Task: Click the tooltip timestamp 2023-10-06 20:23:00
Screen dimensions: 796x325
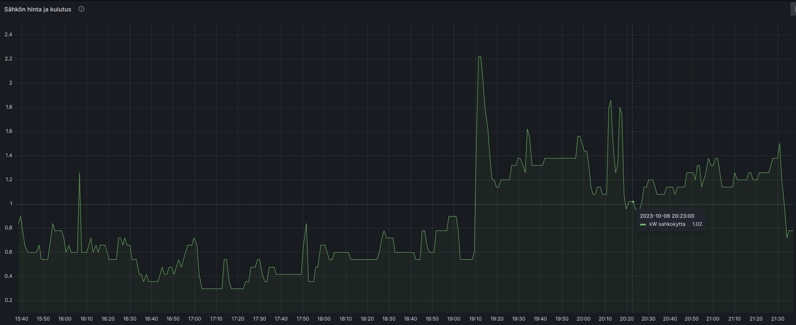Action: 667,216
